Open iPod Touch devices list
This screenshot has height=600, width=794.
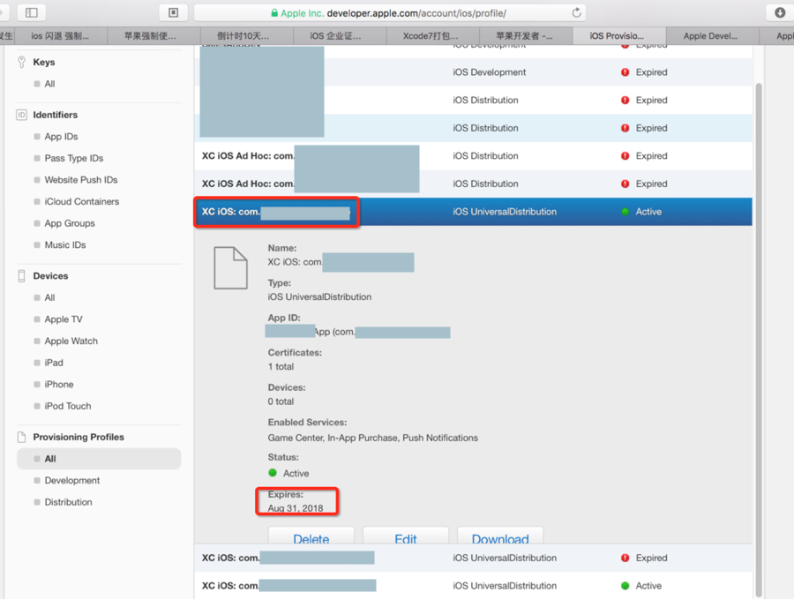67,406
